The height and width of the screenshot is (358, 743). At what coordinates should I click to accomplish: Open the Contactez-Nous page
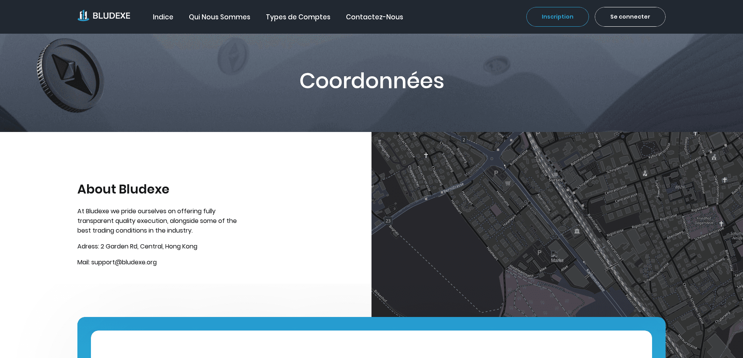[x=374, y=17]
